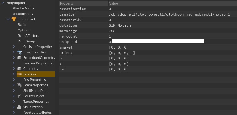Click the Value column header

173,3
